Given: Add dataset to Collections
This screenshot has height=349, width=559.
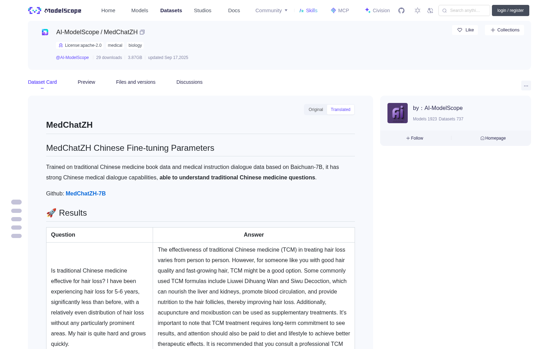Looking at the screenshot, I should coord(504,30).
